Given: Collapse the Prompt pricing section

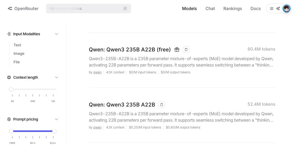Looking at the screenshot, I should pyautogui.click(x=56, y=119).
